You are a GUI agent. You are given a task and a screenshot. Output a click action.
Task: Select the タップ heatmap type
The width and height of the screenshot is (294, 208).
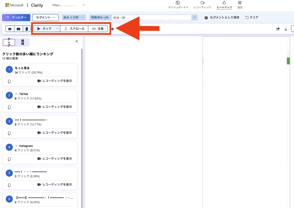[44, 28]
